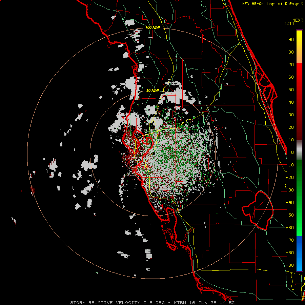
Task: Click the positive 70 value on velocity scale
Action: tap(291, 65)
